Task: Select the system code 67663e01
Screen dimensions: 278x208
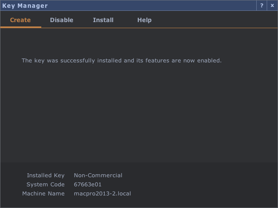Action: tap(88, 185)
